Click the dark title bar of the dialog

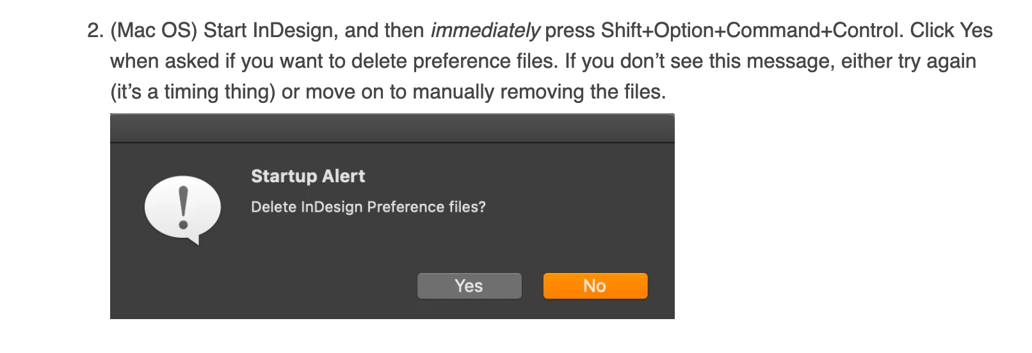(392, 128)
